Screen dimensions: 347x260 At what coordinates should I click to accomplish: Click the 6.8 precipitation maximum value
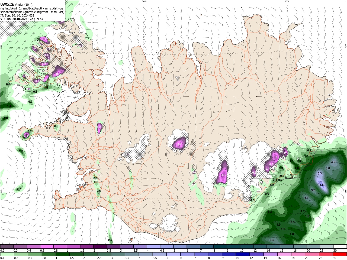coord(322,185)
